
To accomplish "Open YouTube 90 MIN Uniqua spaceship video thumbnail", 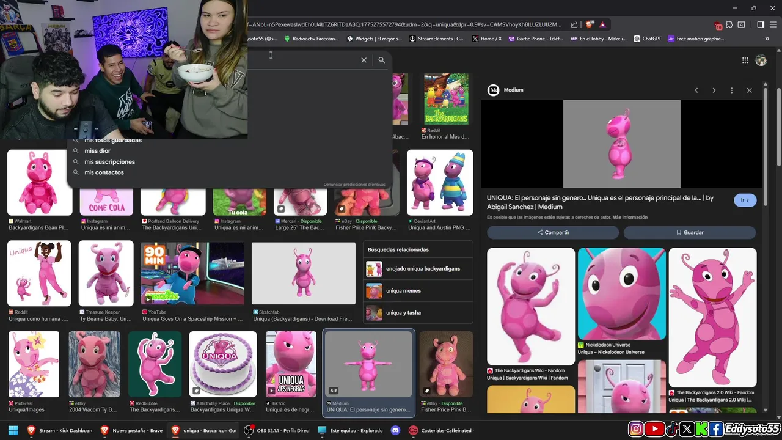I will click(x=192, y=273).
